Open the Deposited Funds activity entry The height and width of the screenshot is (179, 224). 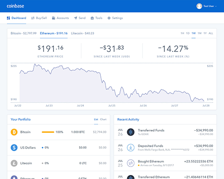pyautogui.click(x=165, y=148)
